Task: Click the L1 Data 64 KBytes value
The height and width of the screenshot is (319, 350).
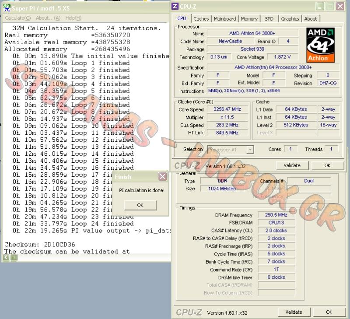Action: 296,109
